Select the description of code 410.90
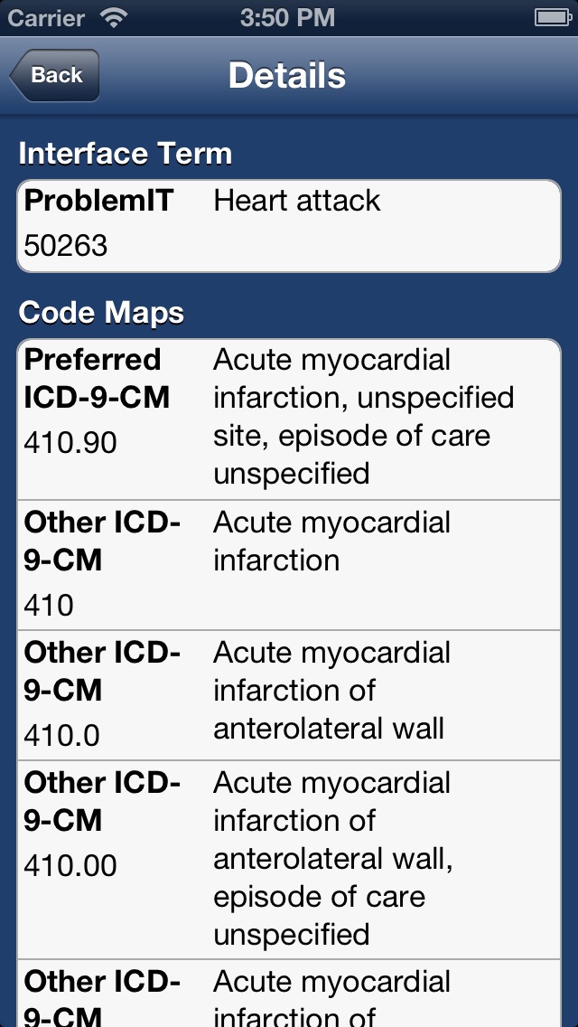 (x=363, y=417)
